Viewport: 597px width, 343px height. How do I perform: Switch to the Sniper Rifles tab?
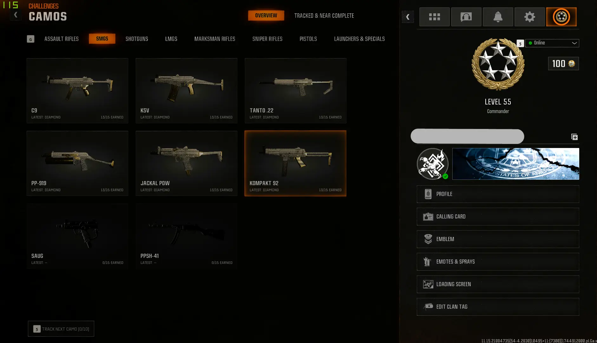pyautogui.click(x=267, y=39)
